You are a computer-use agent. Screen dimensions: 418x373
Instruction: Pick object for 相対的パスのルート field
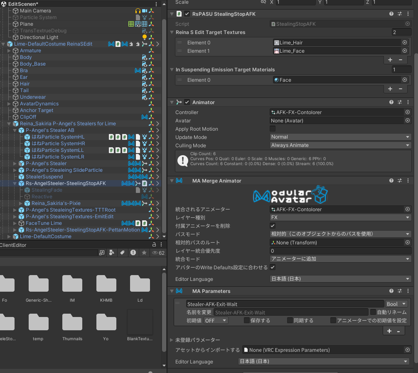(408, 243)
